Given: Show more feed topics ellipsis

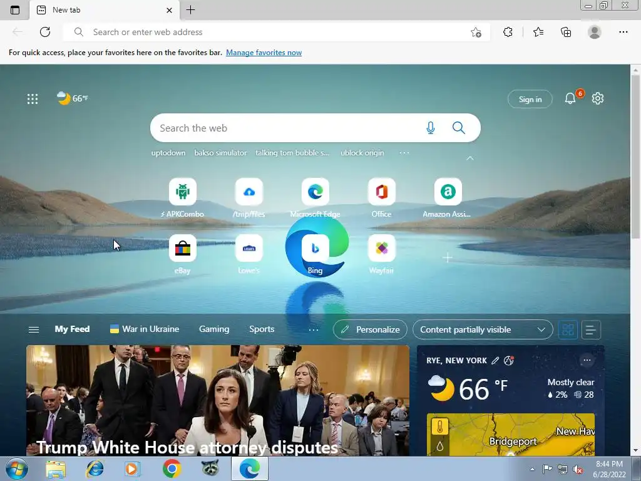Looking at the screenshot, I should tap(314, 329).
